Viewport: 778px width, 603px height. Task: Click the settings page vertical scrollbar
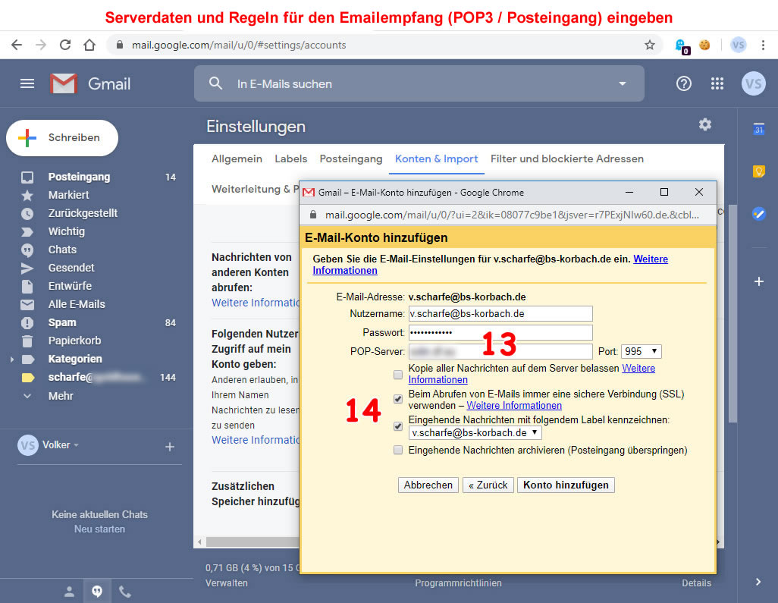click(733, 314)
